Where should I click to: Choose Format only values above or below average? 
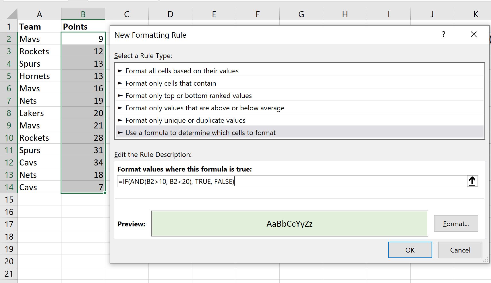point(299,108)
